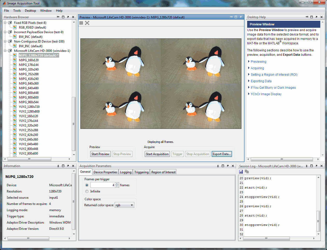
Task: Expand the Exporting Data help arrow
Action: [249, 81]
